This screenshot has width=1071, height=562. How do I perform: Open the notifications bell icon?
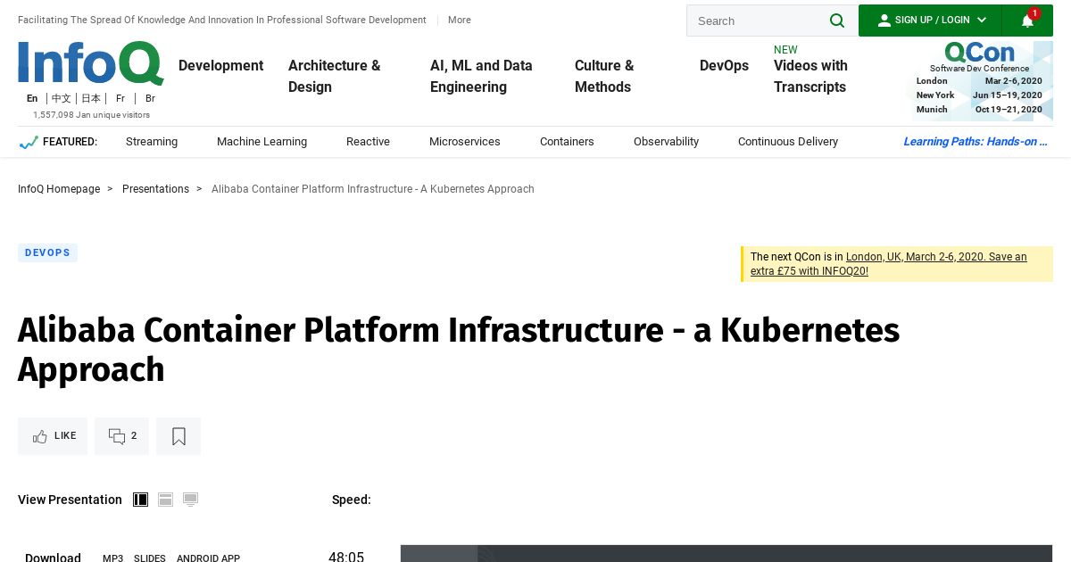coord(1027,21)
